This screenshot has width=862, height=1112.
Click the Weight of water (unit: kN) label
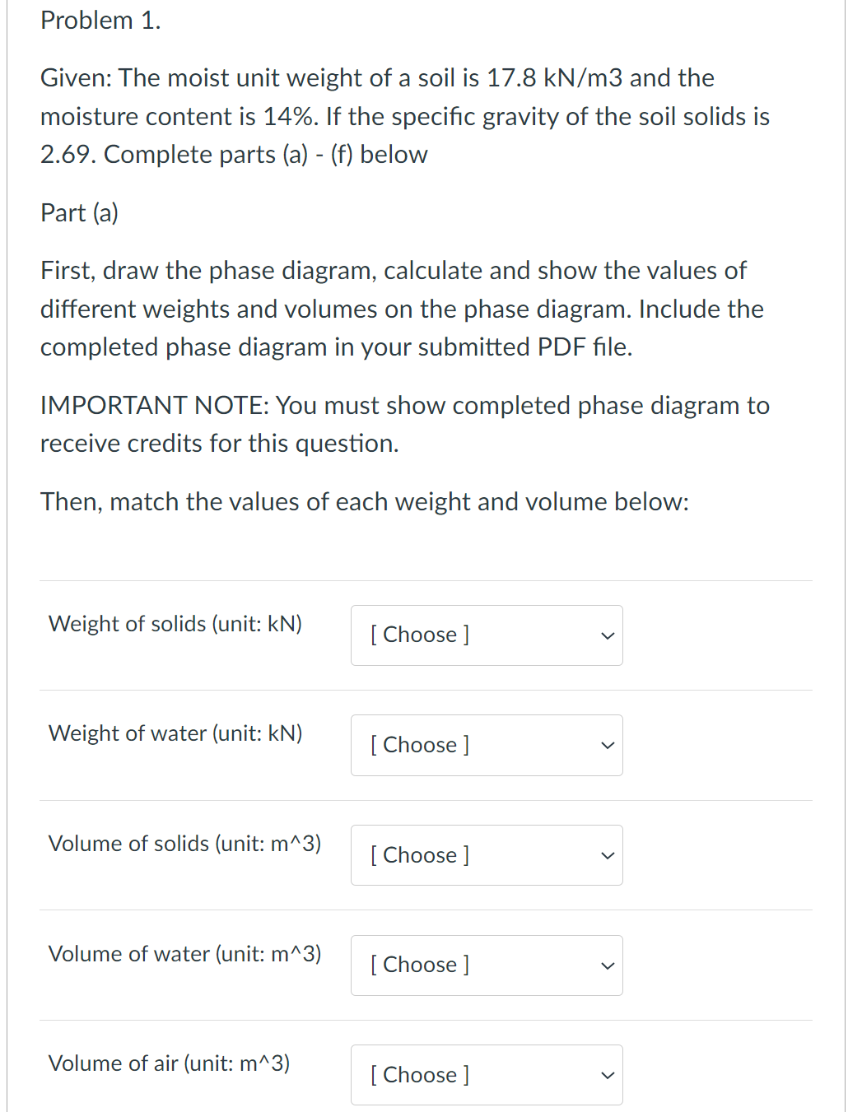(x=175, y=733)
